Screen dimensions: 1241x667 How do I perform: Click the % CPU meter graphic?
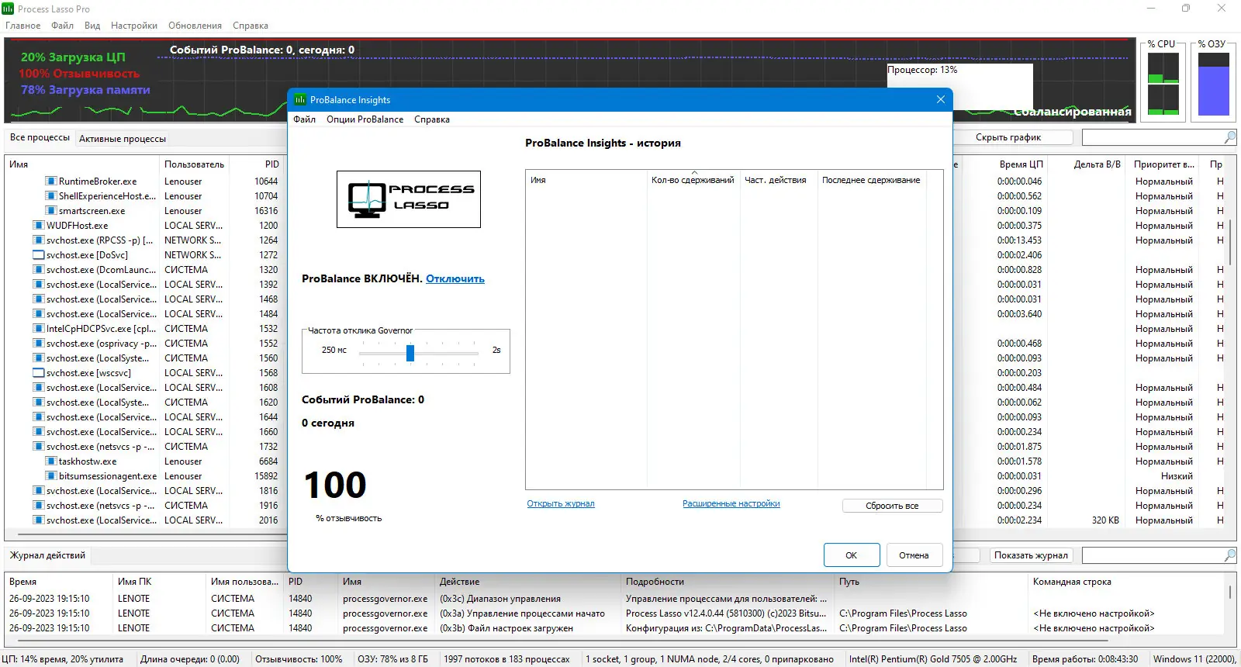[x=1163, y=83]
